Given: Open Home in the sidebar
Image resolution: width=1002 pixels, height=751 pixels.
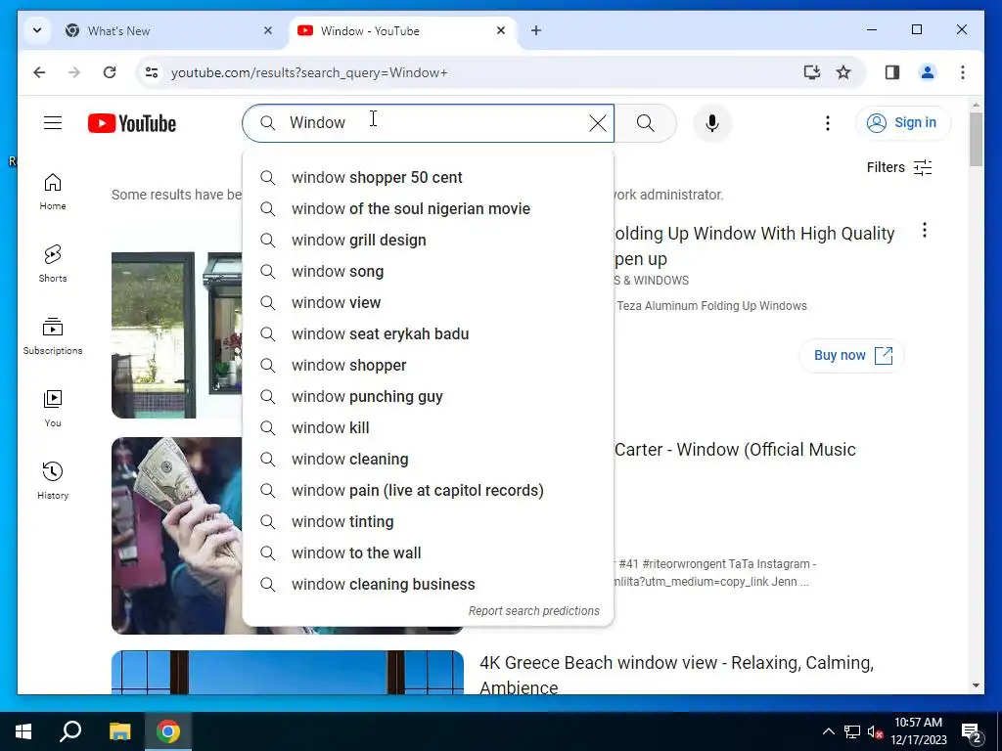Looking at the screenshot, I should pos(53,192).
